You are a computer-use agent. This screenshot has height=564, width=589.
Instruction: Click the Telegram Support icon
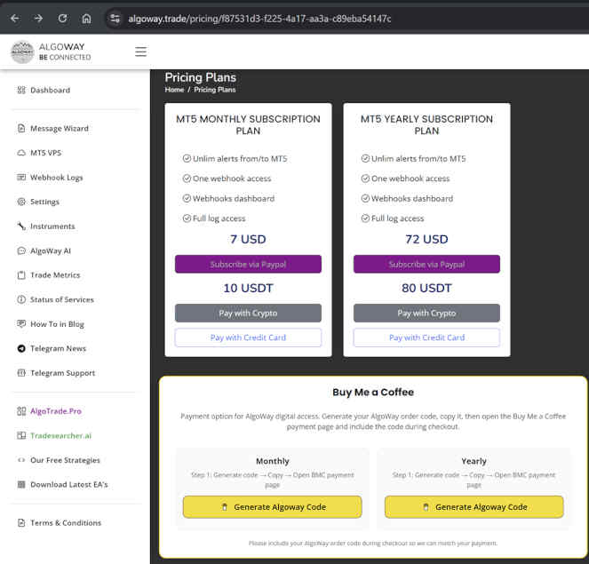pos(21,373)
